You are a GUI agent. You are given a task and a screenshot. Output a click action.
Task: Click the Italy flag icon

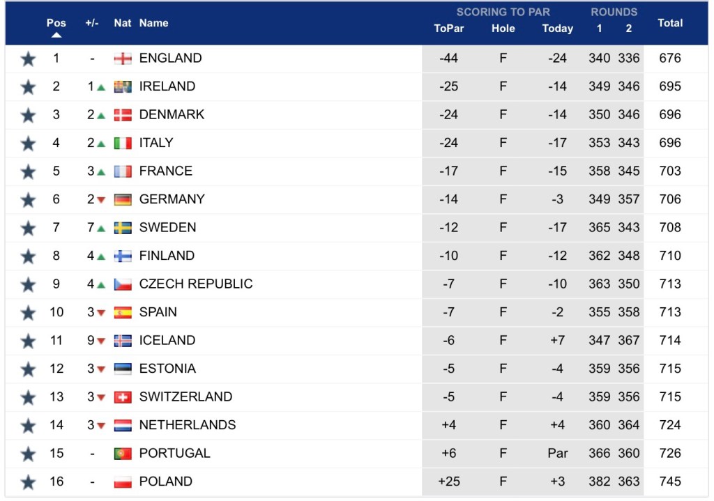(123, 143)
